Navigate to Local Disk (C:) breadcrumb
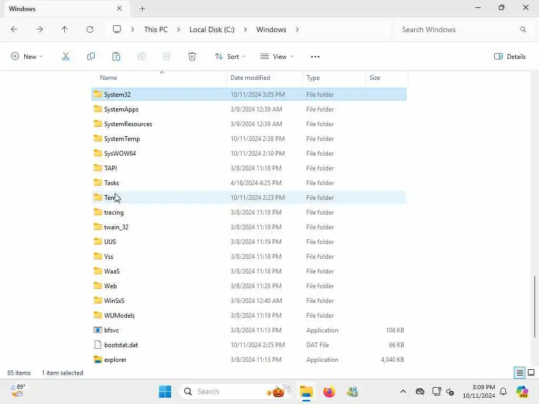Screen dimensions: 539x404 point(212,29)
